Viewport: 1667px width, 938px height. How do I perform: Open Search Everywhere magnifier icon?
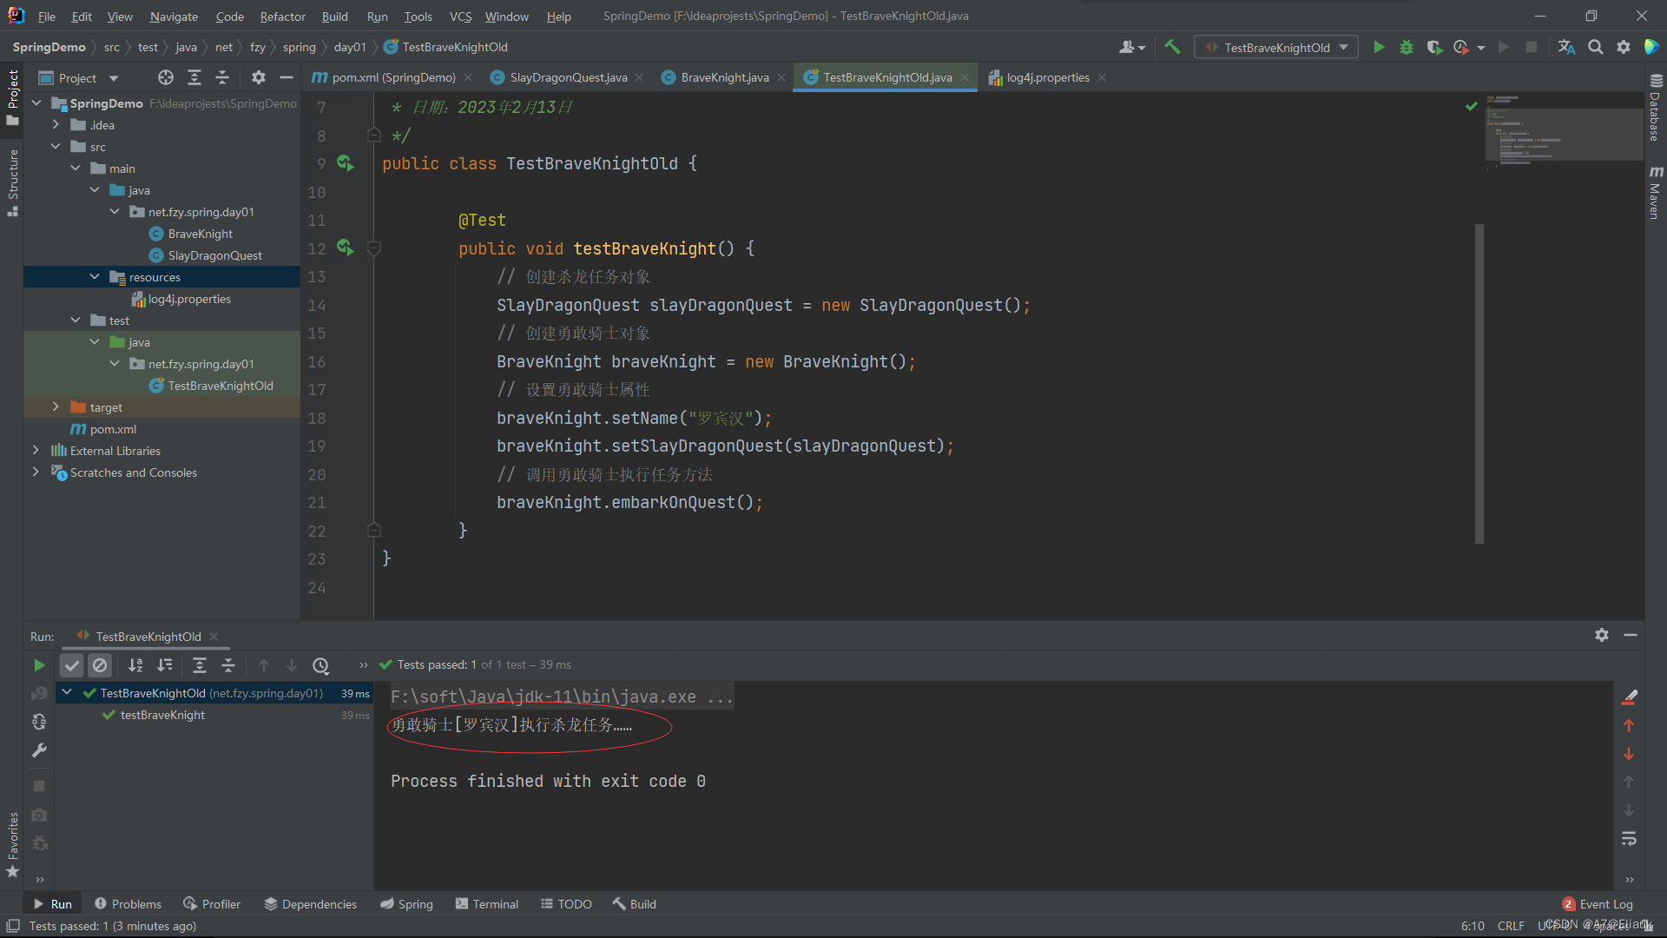[1595, 48]
